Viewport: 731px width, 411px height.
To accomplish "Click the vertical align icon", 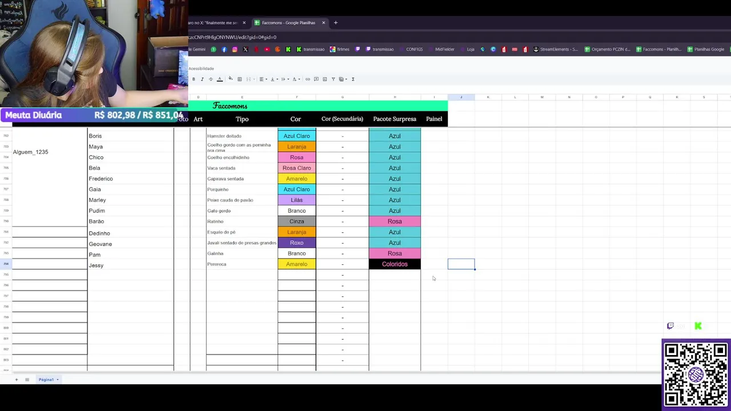I will (x=272, y=79).
